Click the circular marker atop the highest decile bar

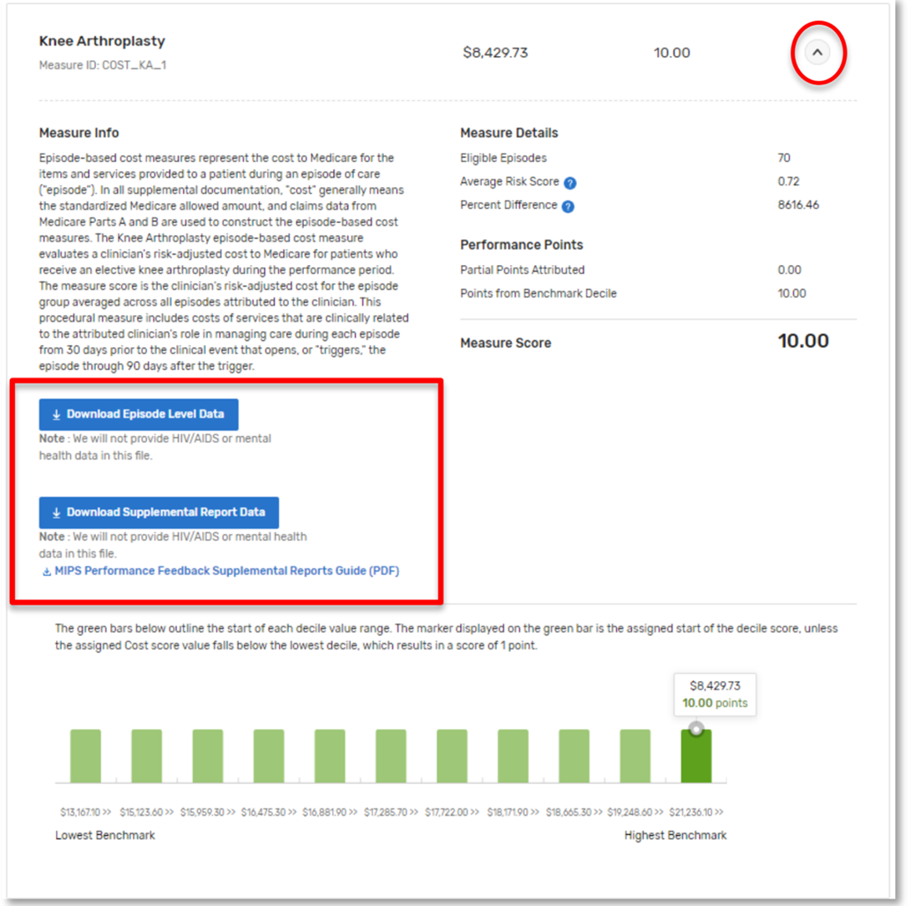696,728
